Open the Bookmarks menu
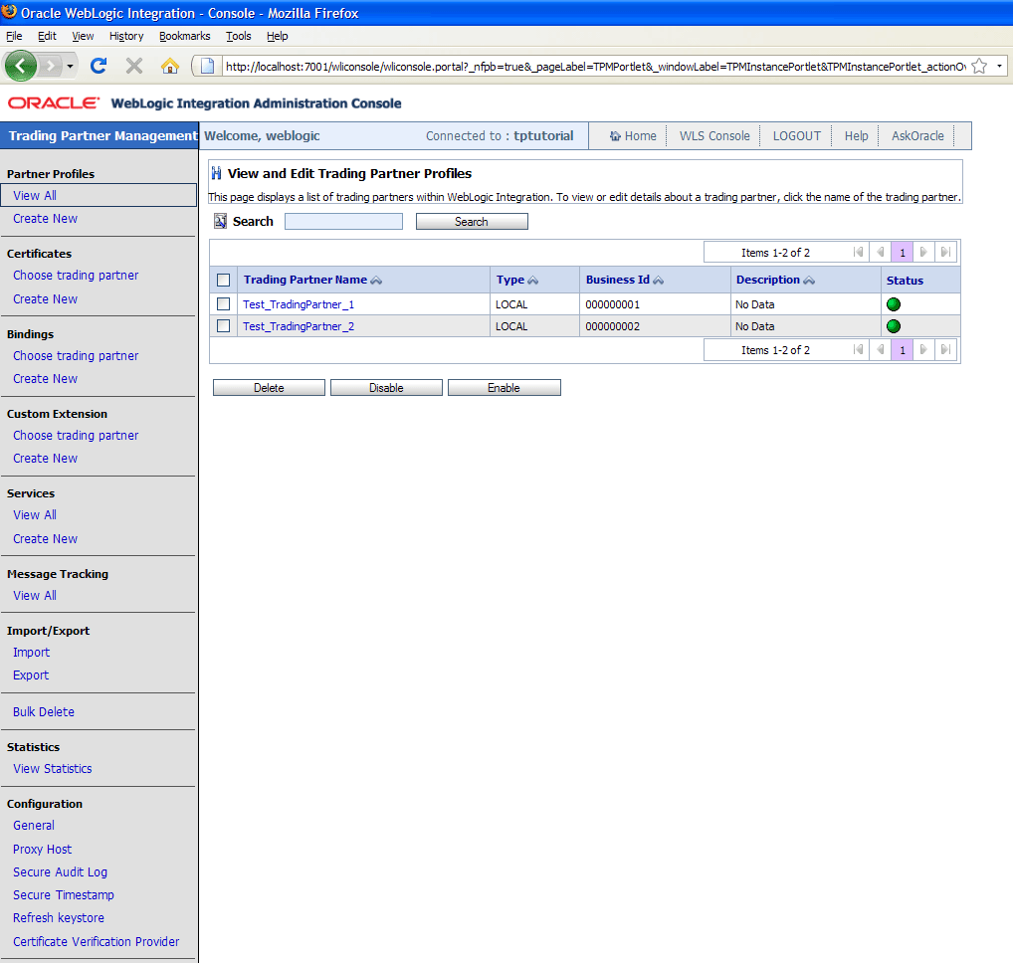Viewport: 1013px width, 963px height. click(184, 36)
